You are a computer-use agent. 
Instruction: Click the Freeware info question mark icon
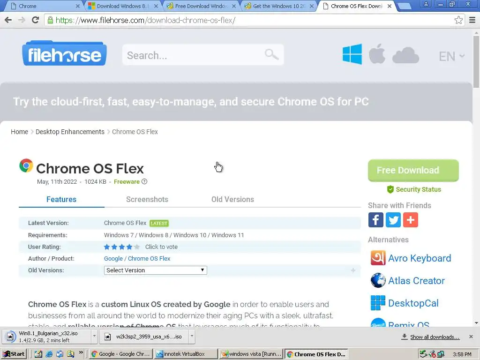[144, 181]
